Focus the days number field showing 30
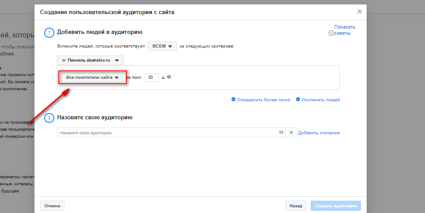This screenshot has height=213, width=425. click(x=152, y=77)
